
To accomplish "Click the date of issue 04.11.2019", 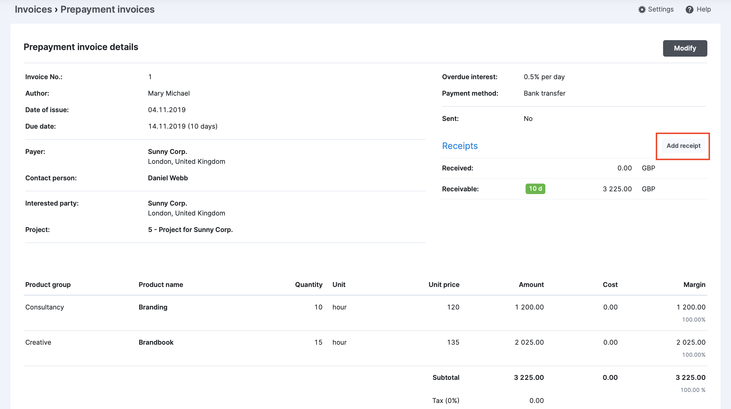I will click(x=167, y=110).
